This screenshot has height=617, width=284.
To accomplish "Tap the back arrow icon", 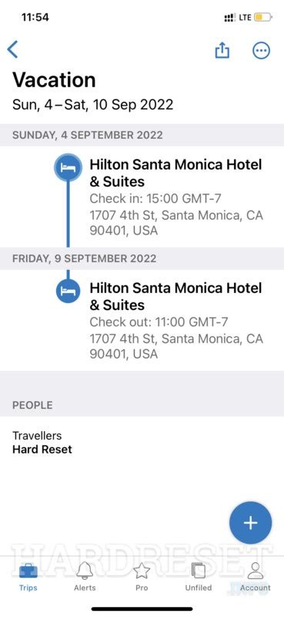I will click(12, 50).
